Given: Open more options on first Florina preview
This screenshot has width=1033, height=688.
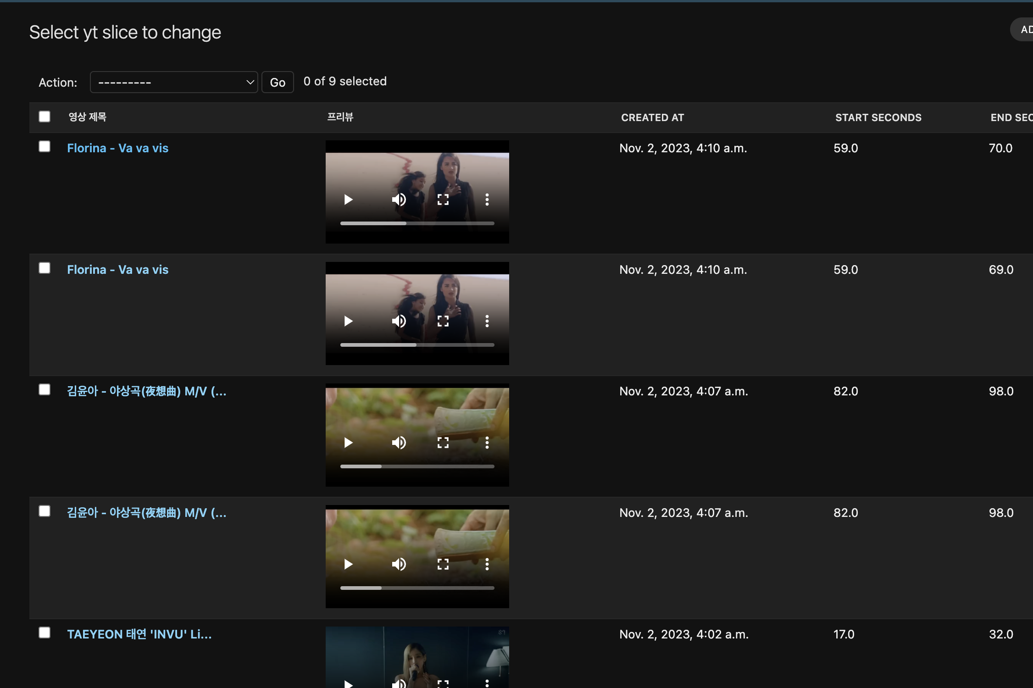Looking at the screenshot, I should pos(487,200).
